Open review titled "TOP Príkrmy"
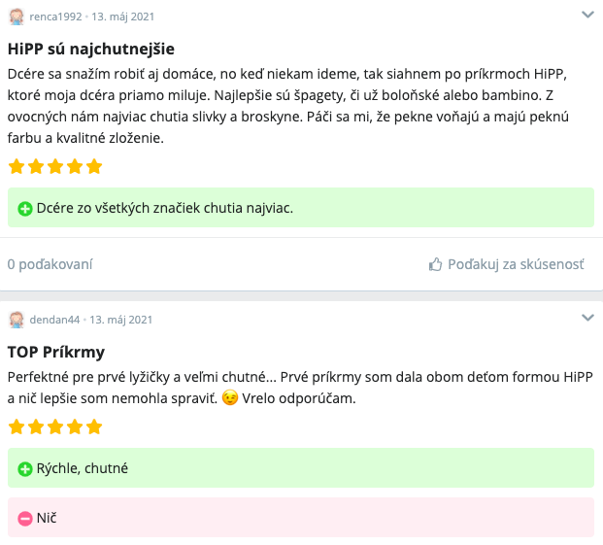603x545 pixels. [x=56, y=352]
